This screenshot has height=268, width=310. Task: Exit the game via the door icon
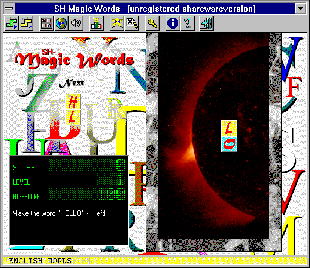pyautogui.click(x=206, y=24)
